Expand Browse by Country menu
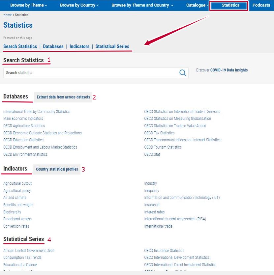Image resolution: width=274 pixels, height=275 pixels. [79, 5]
